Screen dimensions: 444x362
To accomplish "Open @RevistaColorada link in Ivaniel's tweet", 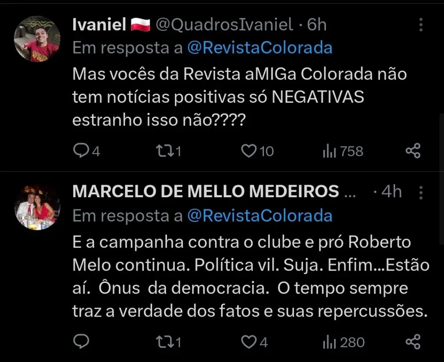I will pos(260,48).
